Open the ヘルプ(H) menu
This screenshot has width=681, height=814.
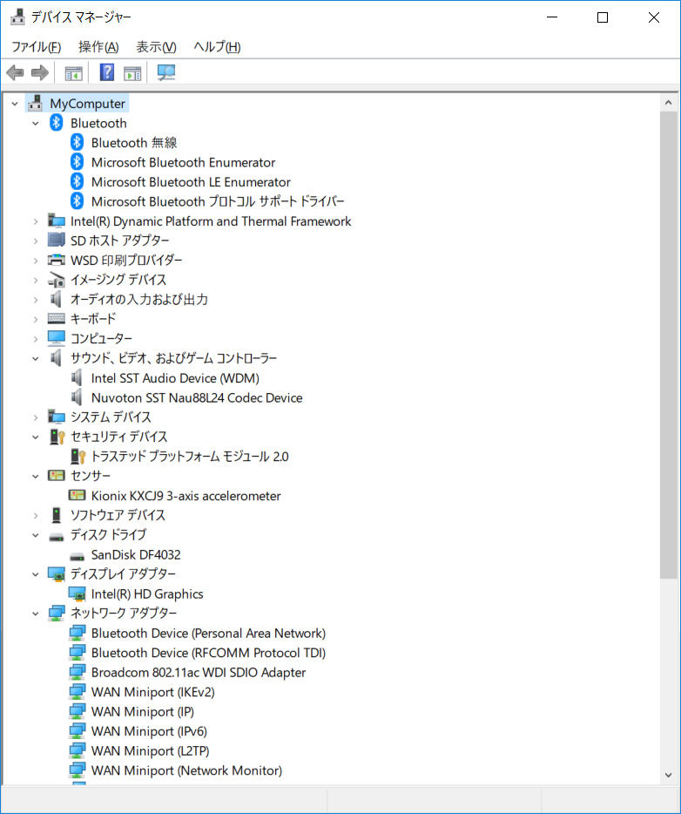[217, 47]
